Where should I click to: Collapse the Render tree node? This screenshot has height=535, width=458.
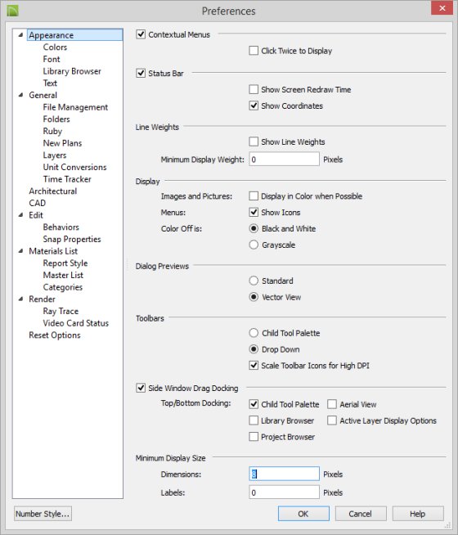pyautogui.click(x=20, y=299)
